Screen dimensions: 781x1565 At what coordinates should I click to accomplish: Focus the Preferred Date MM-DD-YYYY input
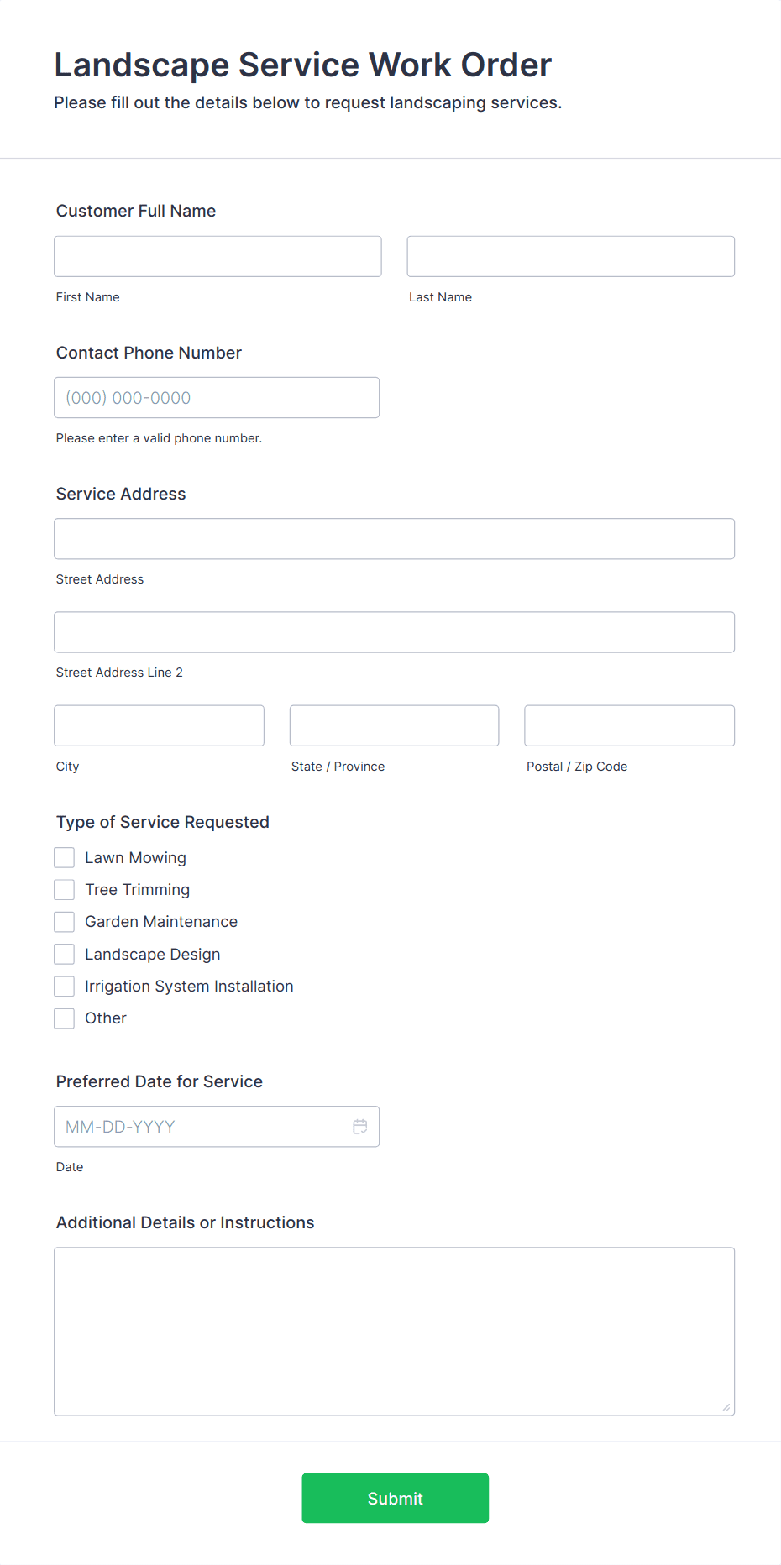202,1127
